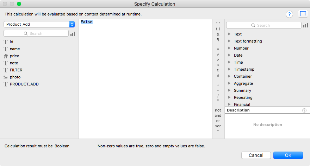This screenshot has height=166, width=310.
Task: Click the Cancel button
Action: point(256,155)
